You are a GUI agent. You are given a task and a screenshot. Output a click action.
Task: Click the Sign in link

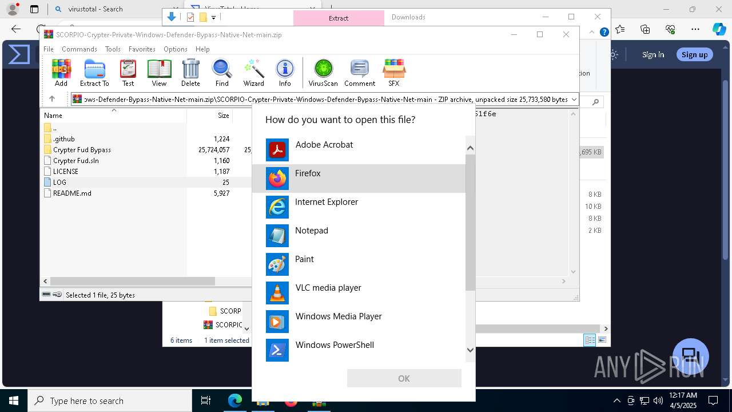pos(653,54)
